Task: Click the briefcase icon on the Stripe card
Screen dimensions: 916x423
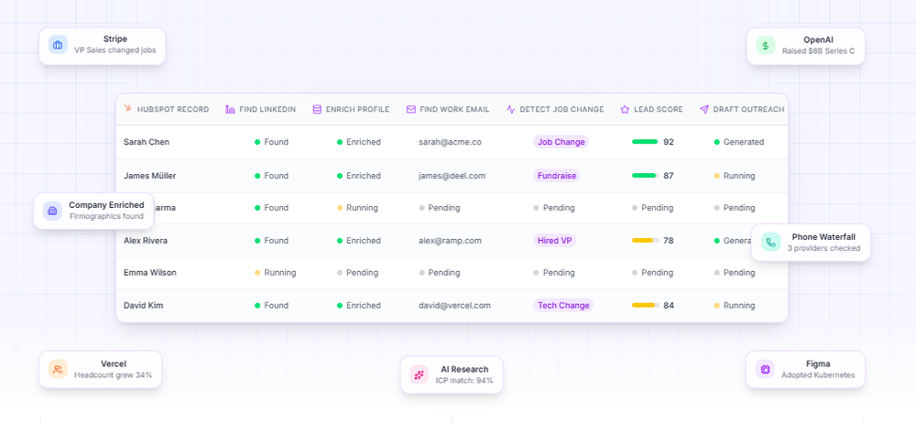Action: (x=58, y=44)
